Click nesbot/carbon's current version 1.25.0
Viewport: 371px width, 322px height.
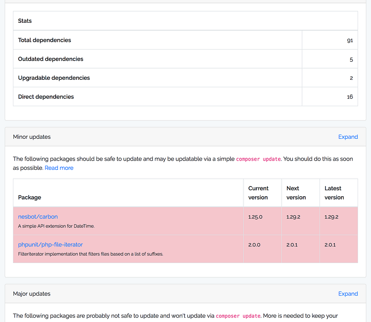point(255,217)
